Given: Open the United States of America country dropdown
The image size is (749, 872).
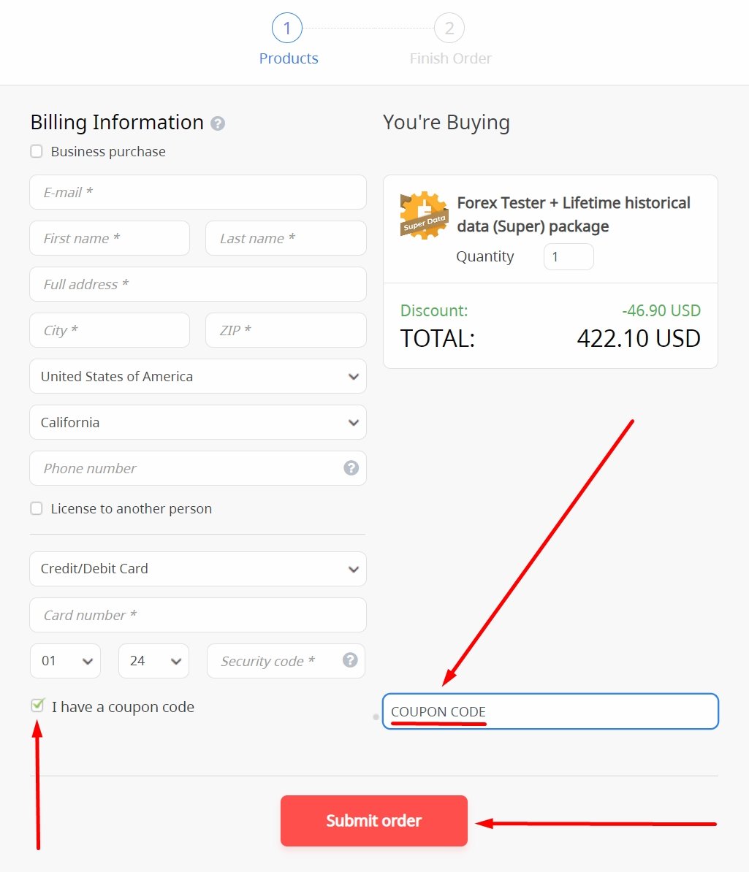Looking at the screenshot, I should click(197, 376).
